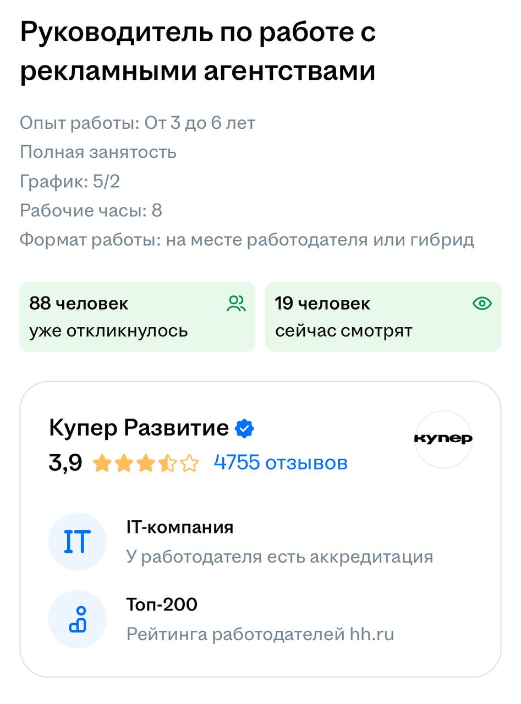
Task: Tap the Купер company logo
Action: 443,439
